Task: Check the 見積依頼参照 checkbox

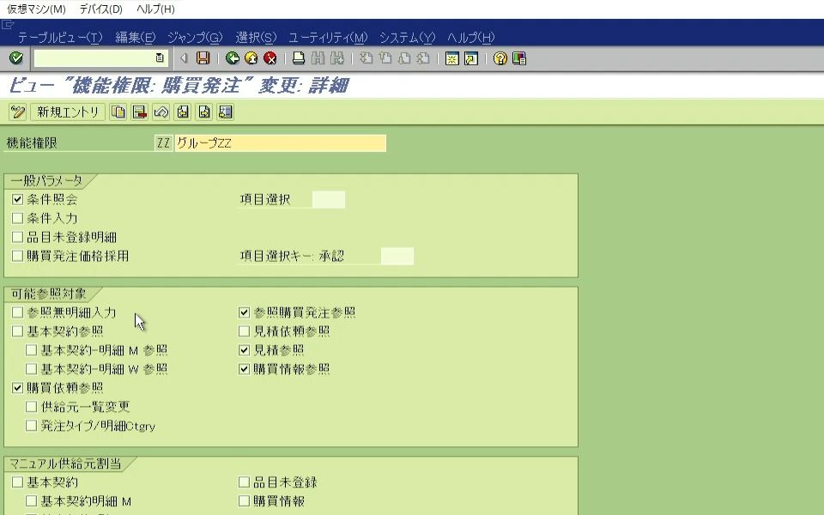Action: 244,331
